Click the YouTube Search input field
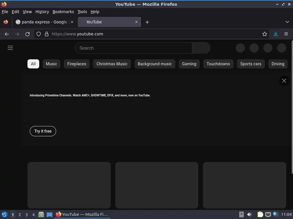The width and height of the screenshot is (293, 219). (133, 48)
